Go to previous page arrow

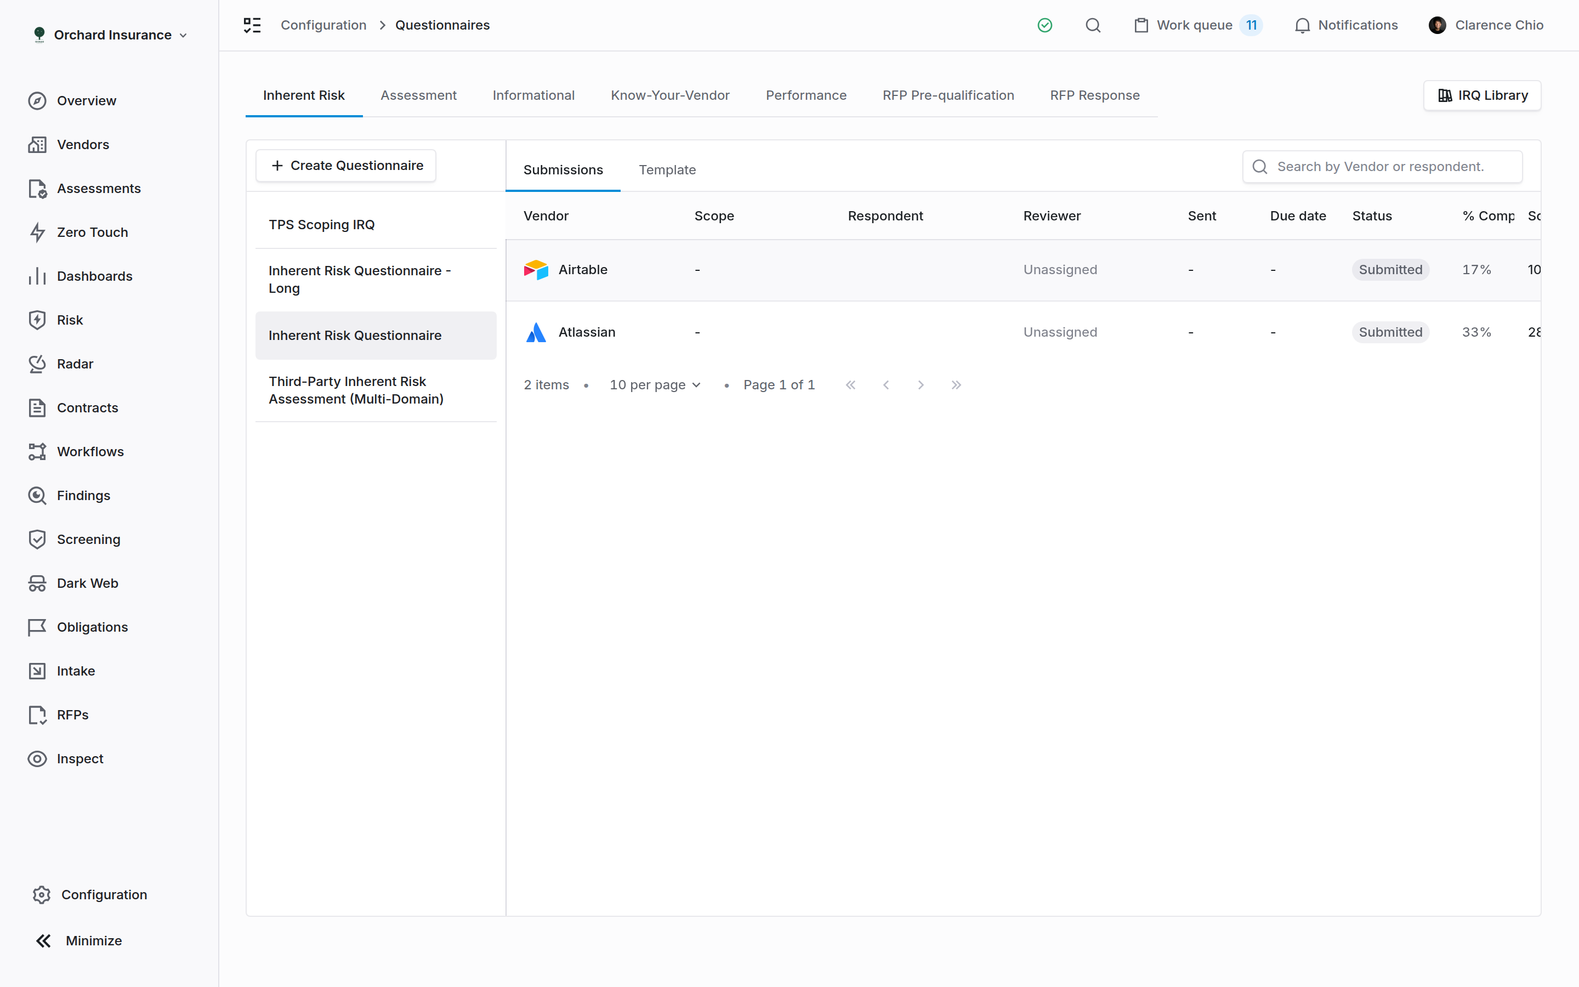885,385
